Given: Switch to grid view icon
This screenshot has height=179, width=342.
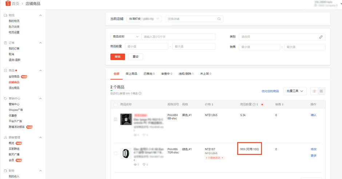Looking at the screenshot, I should 321,91.
